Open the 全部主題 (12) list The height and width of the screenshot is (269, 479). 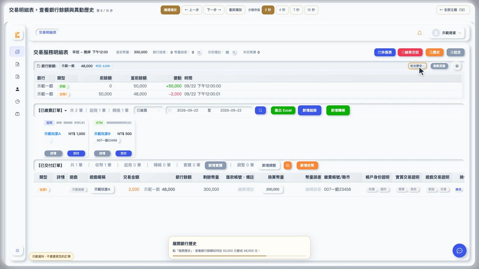[x=453, y=10]
